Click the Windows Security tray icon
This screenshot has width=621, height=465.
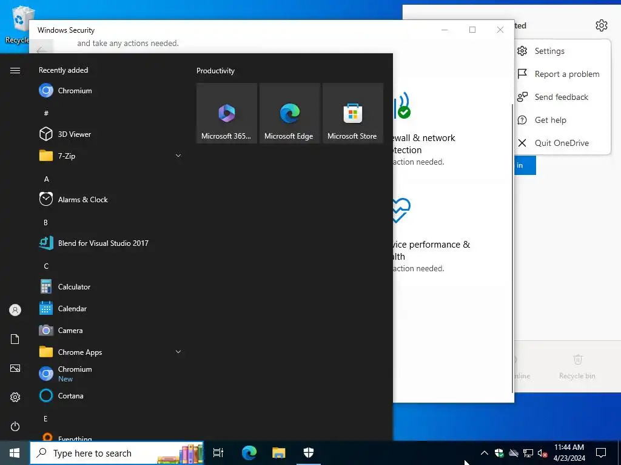pos(499,453)
